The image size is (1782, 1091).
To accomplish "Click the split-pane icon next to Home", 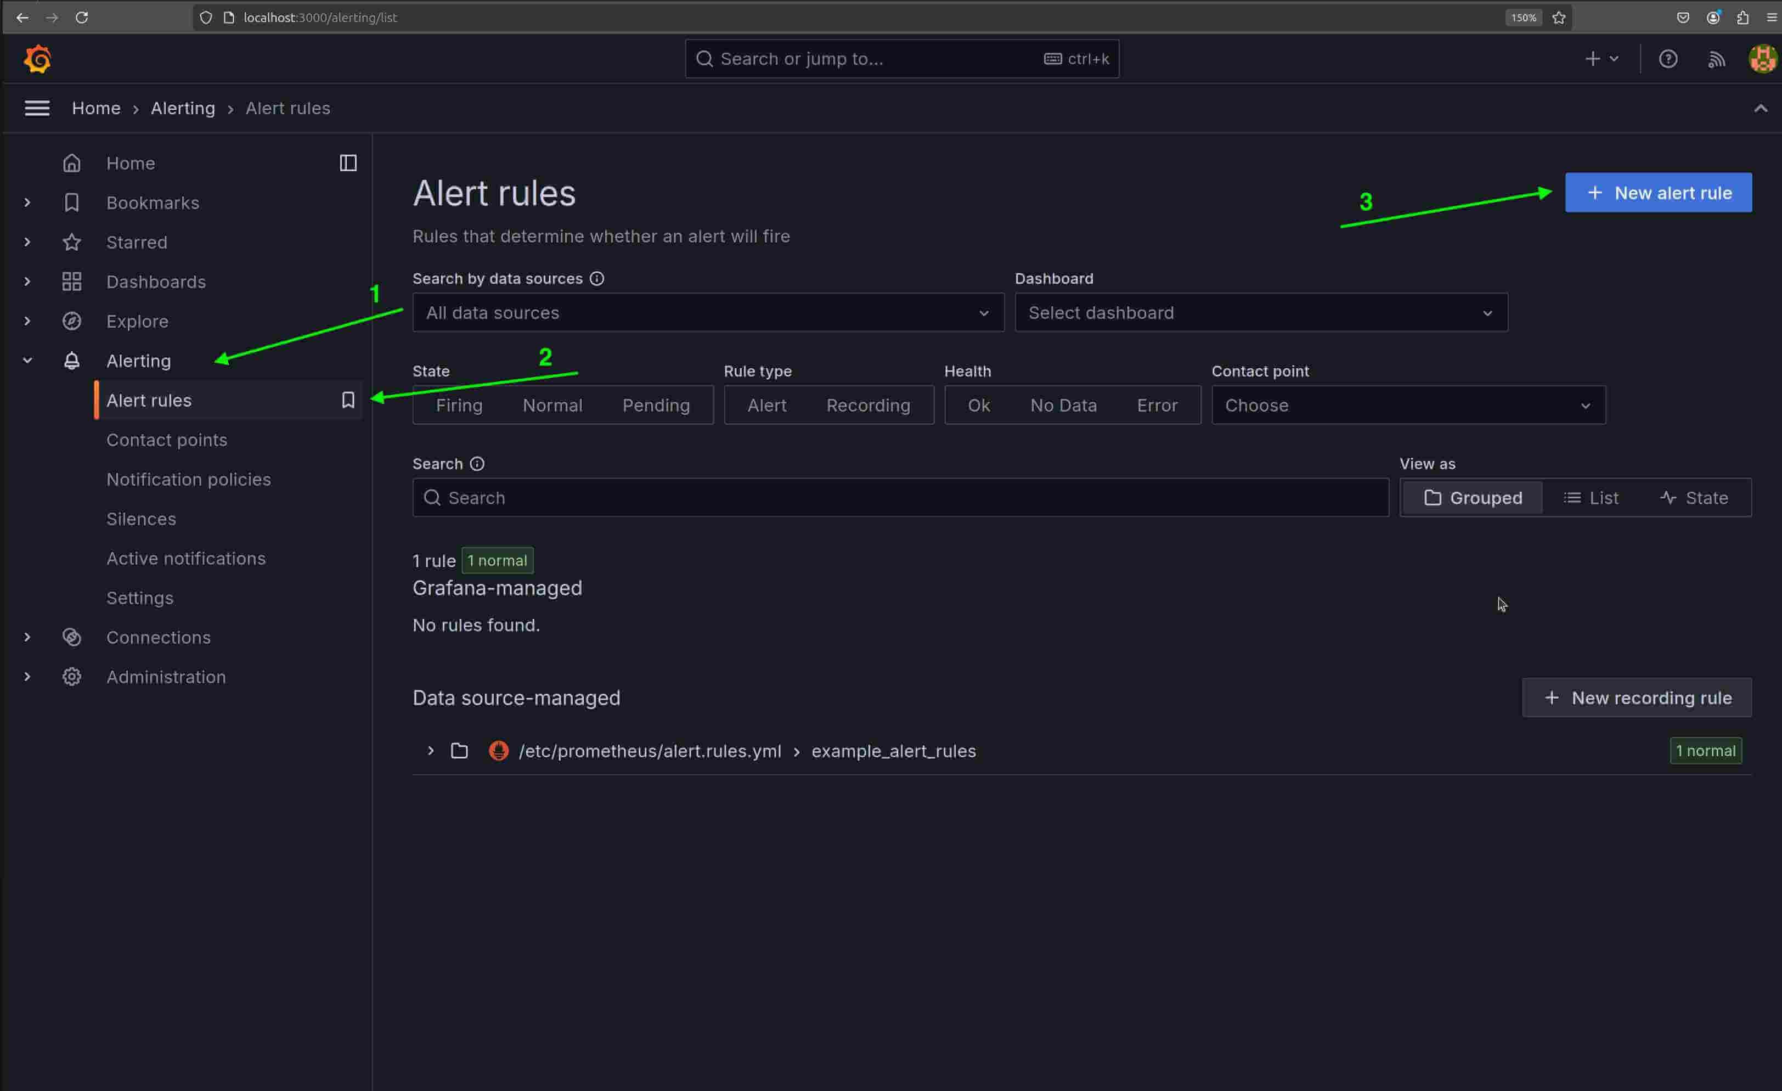I will pos(348,163).
